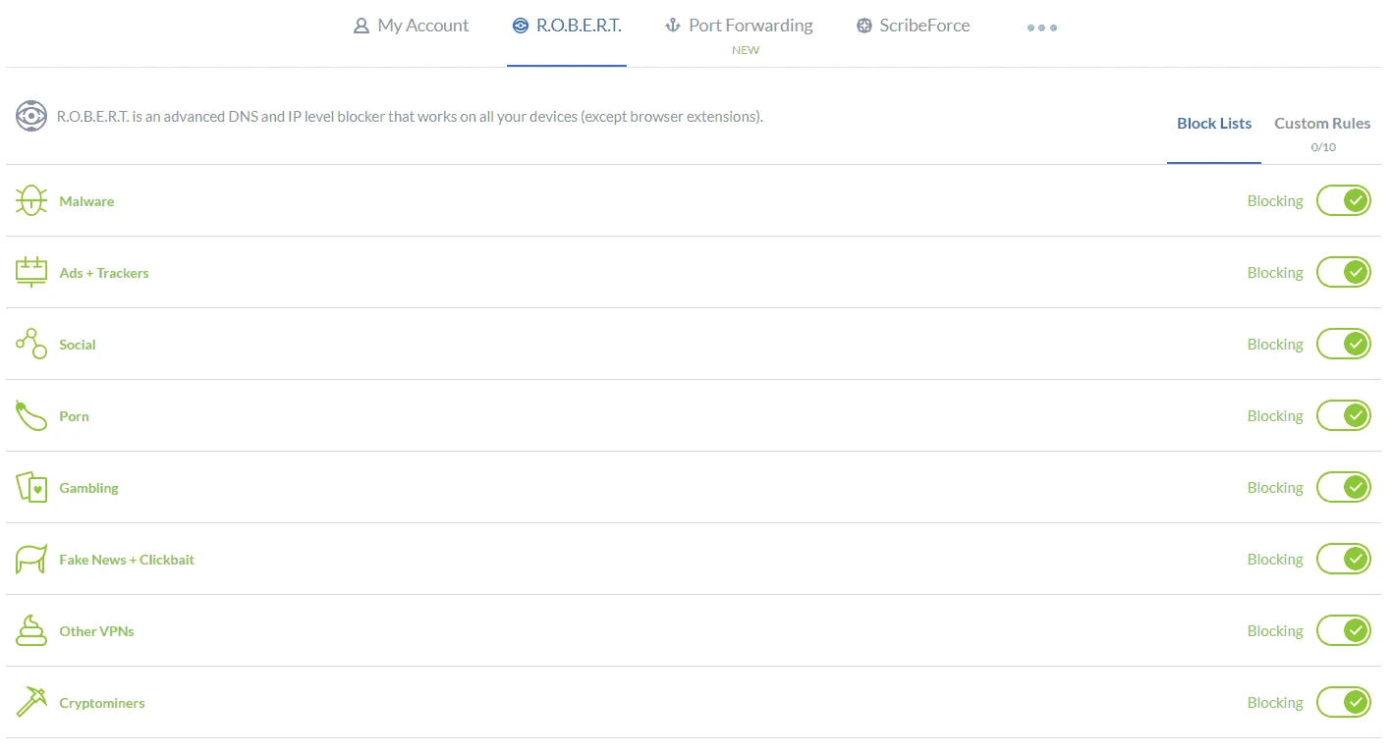Click the Social share nodes icon

click(31, 344)
